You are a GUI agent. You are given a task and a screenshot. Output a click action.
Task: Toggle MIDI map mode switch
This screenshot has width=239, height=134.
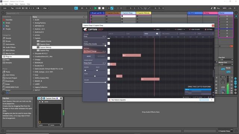click(x=224, y=8)
